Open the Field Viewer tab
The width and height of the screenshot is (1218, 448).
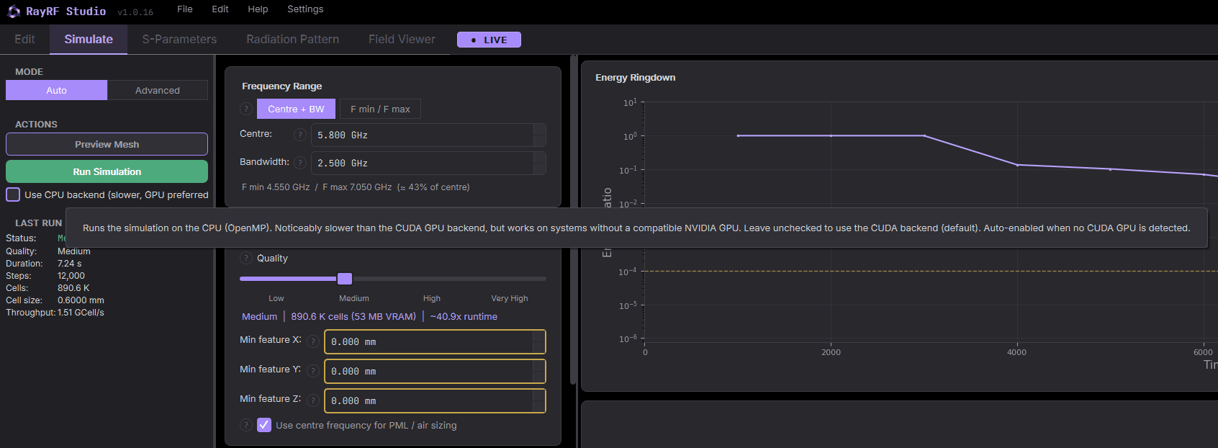coord(402,40)
